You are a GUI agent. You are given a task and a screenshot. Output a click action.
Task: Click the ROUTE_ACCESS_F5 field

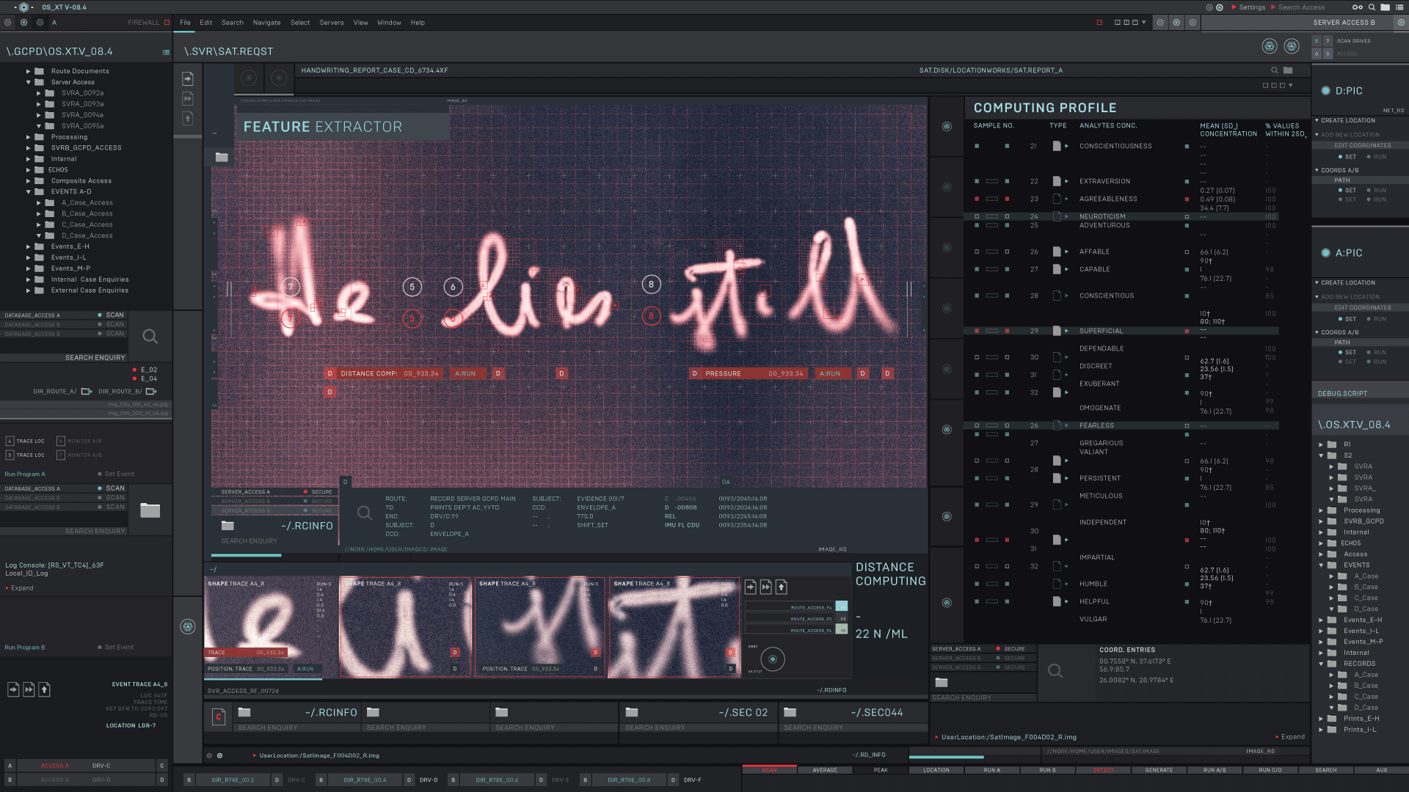pyautogui.click(x=790, y=619)
